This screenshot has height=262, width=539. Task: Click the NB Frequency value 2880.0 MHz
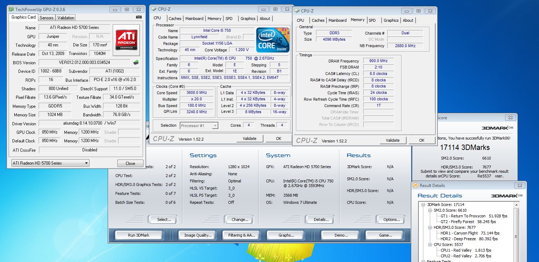point(405,46)
